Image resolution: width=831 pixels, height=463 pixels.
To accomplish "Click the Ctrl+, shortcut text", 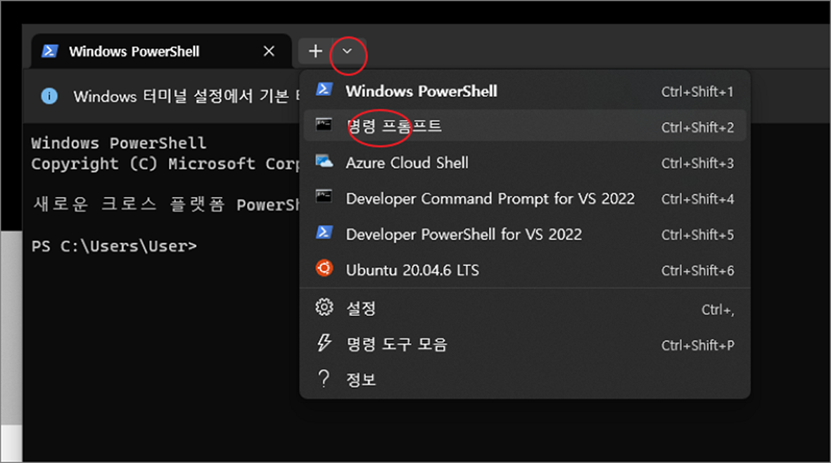I will pos(718,310).
